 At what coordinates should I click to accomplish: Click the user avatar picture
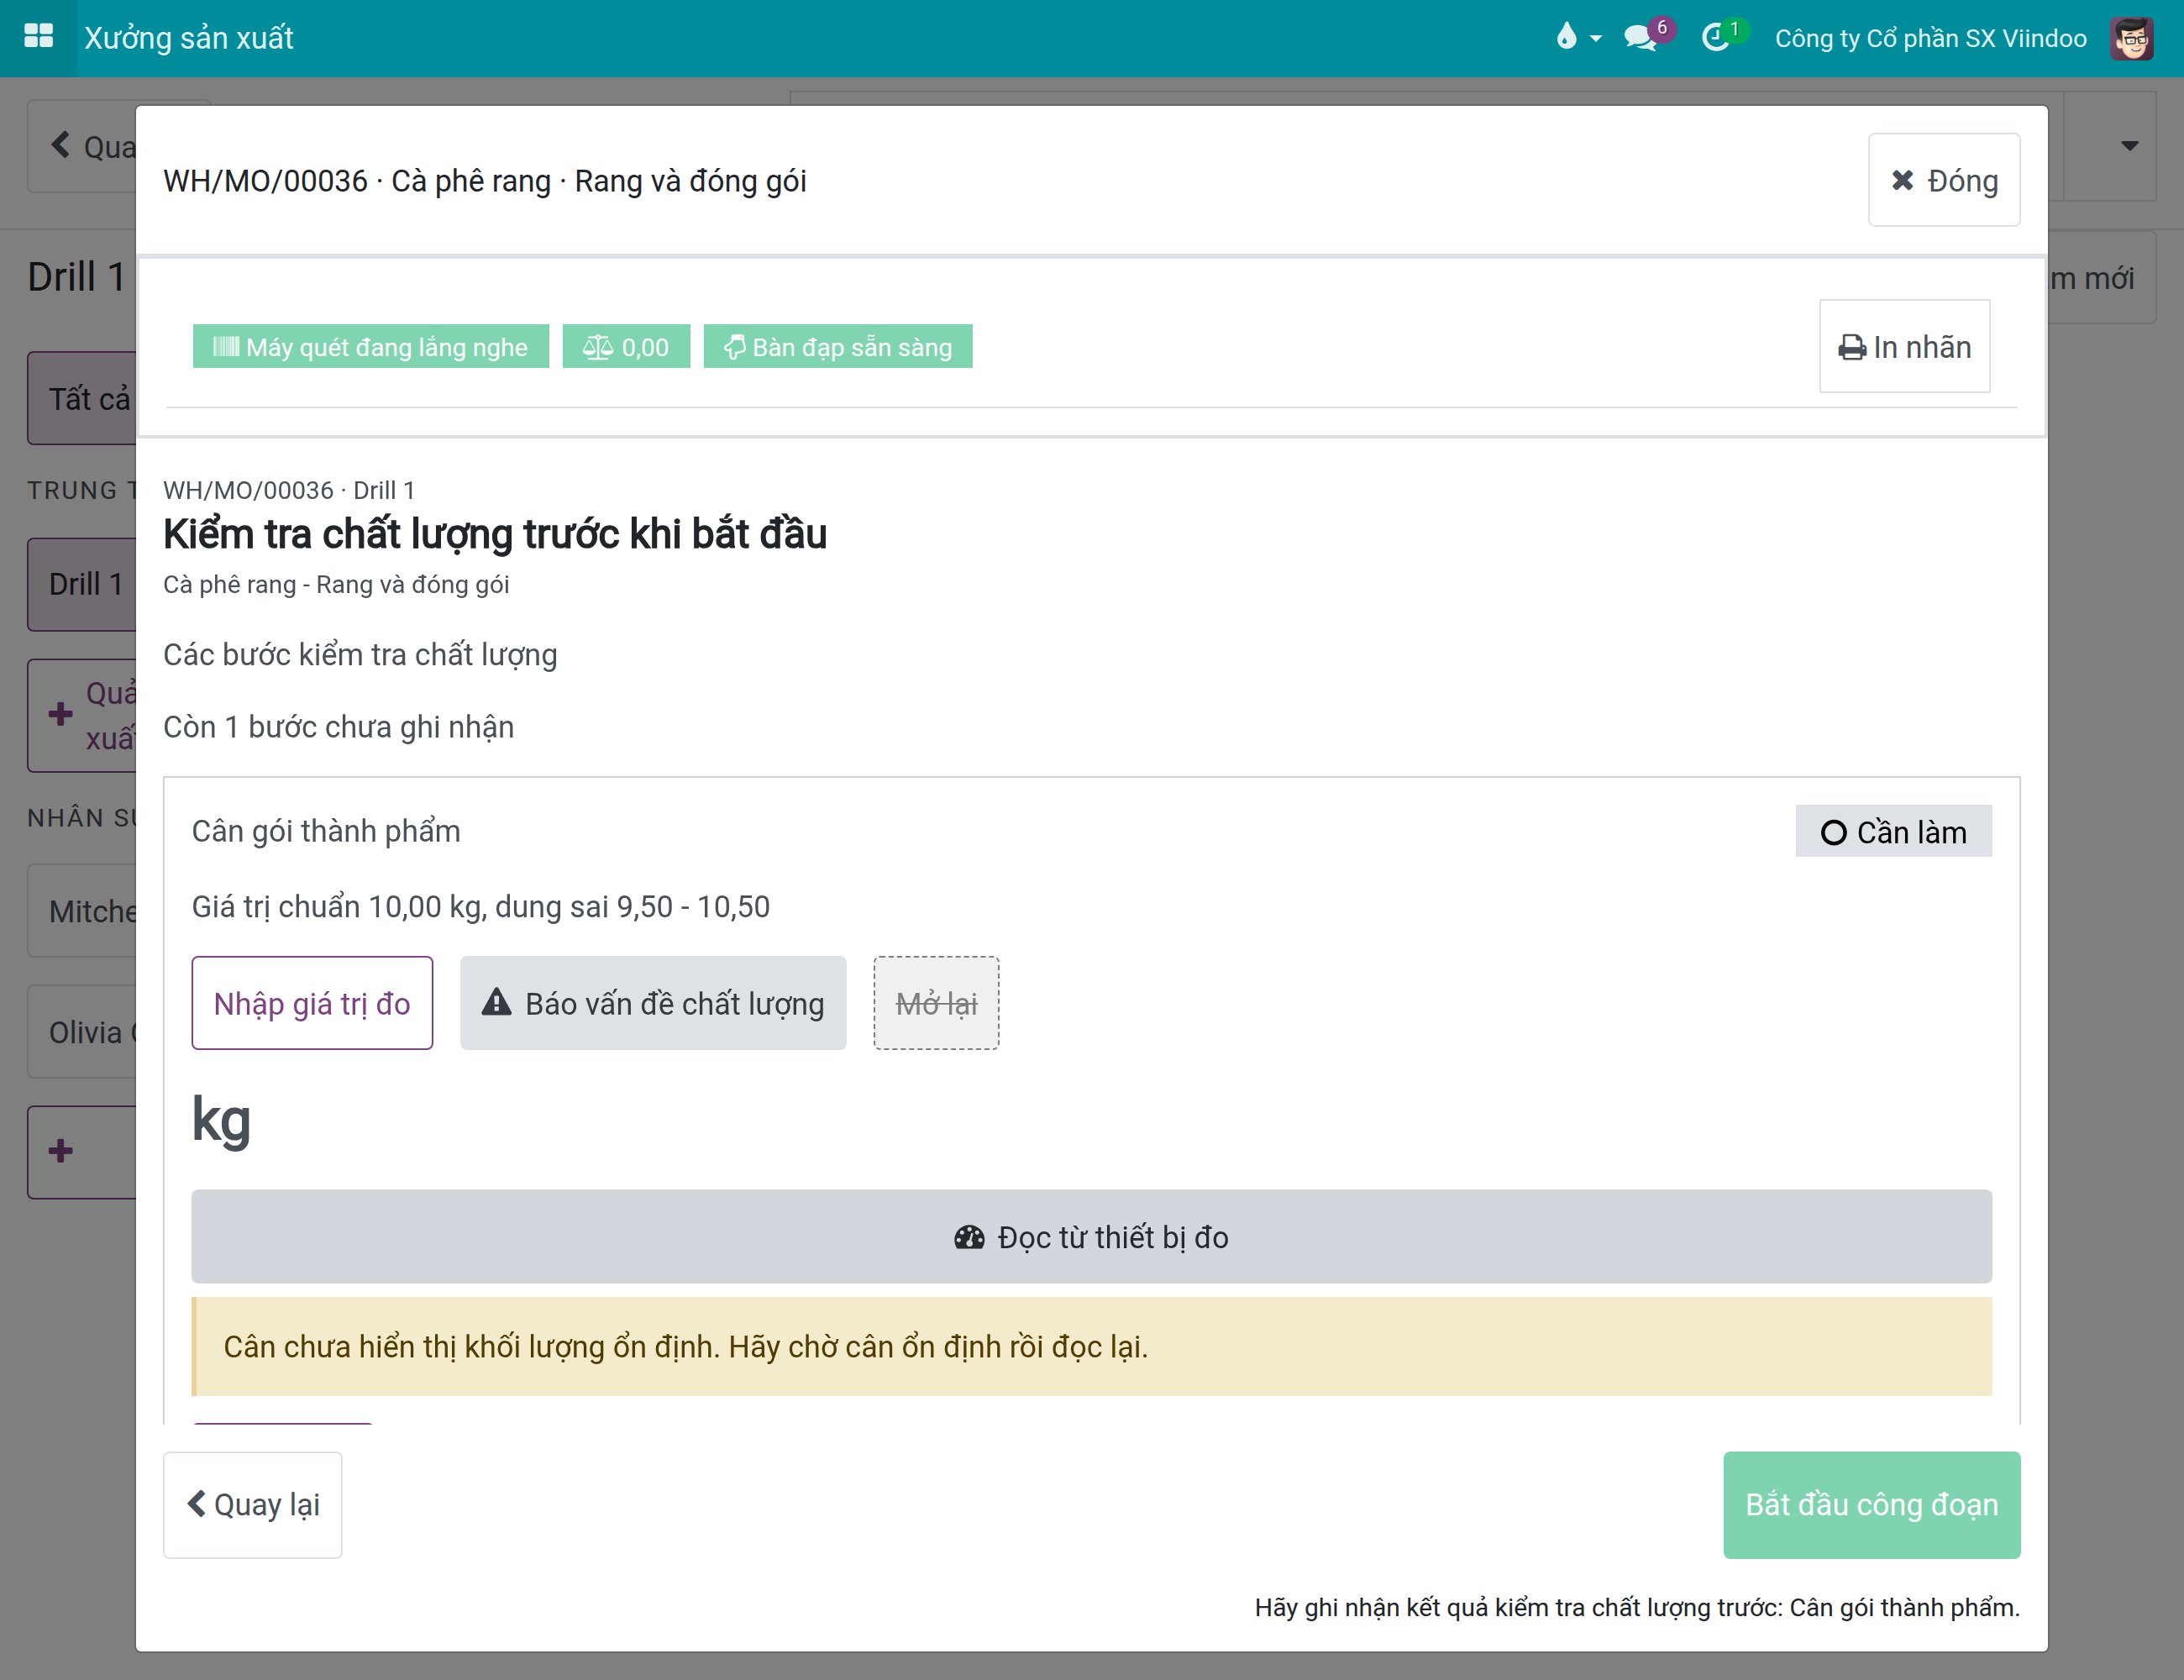point(2131,38)
